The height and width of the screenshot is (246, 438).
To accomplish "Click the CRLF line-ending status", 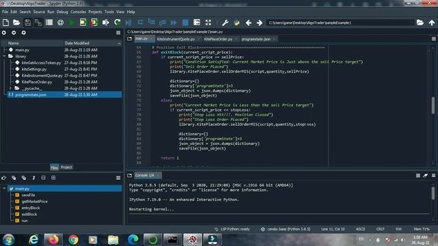I will click(381, 229).
